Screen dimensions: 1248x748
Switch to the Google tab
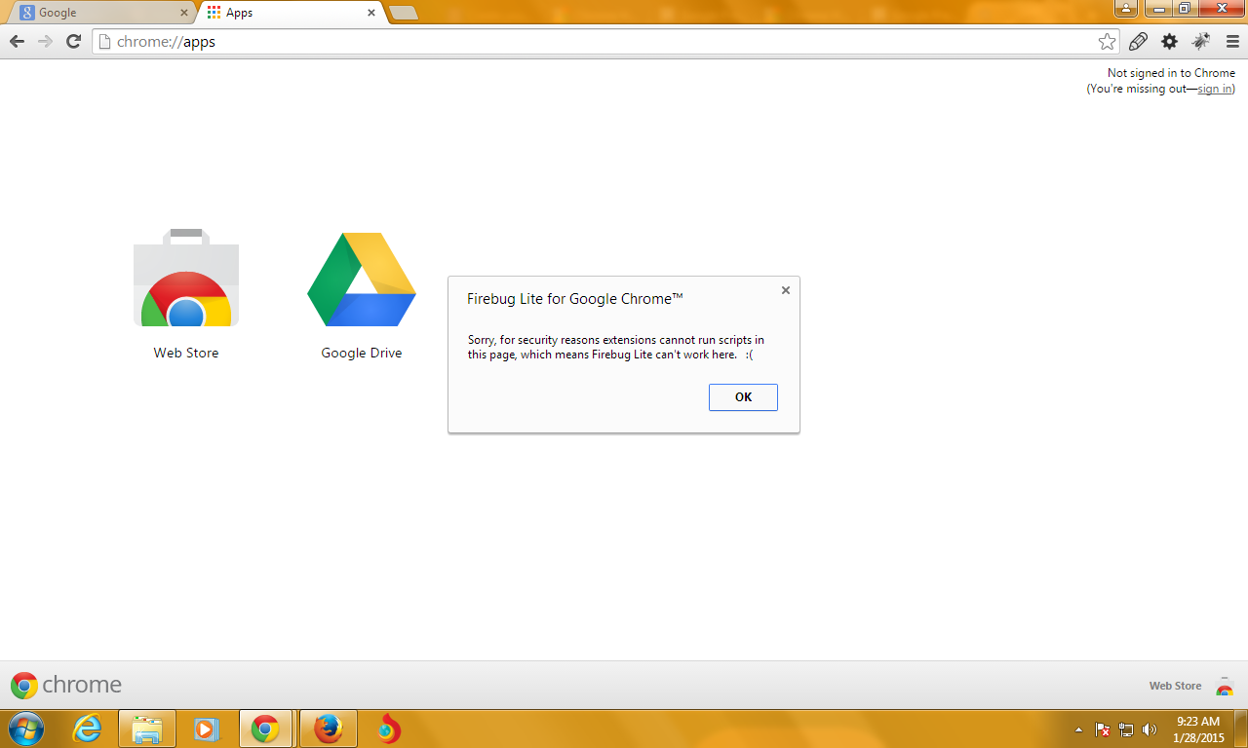click(101, 13)
